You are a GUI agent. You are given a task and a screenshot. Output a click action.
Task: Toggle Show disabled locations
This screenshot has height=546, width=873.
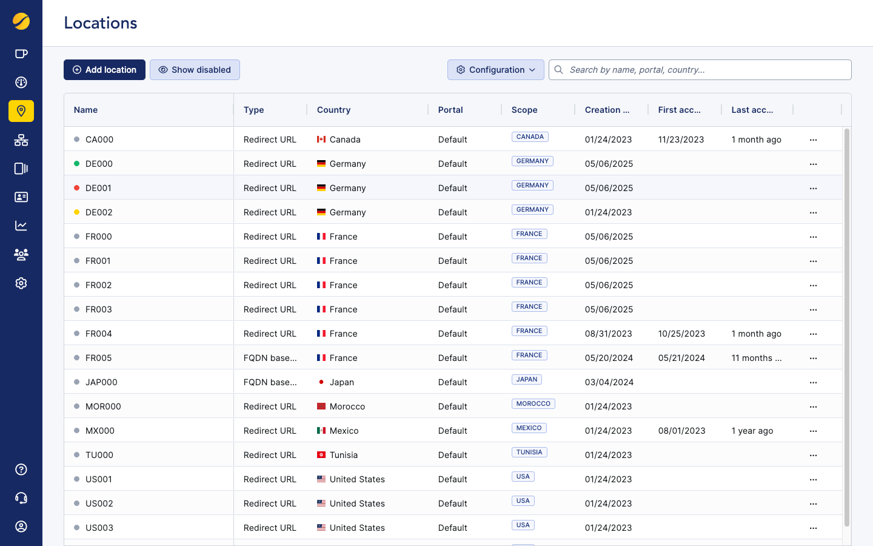195,70
